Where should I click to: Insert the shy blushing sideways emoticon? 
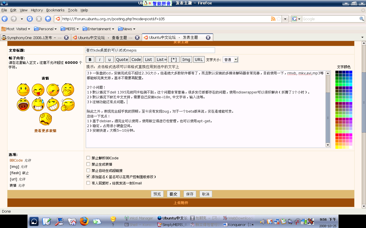pos(53,89)
